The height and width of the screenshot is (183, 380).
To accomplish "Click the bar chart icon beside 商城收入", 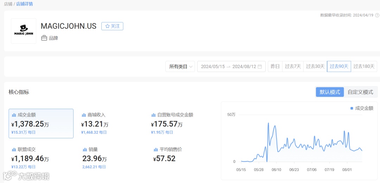I will pos(84,115).
